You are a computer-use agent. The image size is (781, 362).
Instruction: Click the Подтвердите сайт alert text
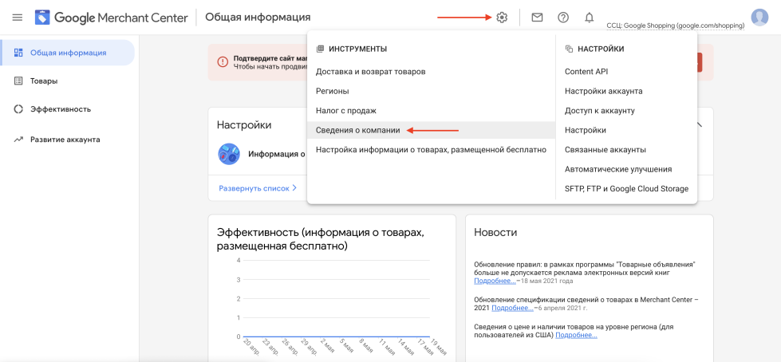click(x=269, y=58)
